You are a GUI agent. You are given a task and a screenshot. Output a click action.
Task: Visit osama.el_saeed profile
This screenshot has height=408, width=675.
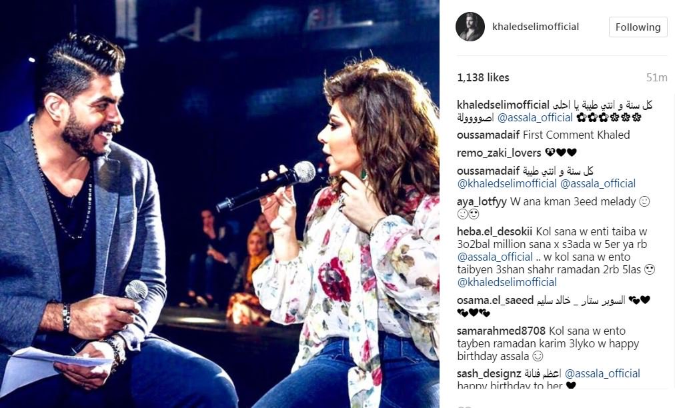click(x=495, y=300)
